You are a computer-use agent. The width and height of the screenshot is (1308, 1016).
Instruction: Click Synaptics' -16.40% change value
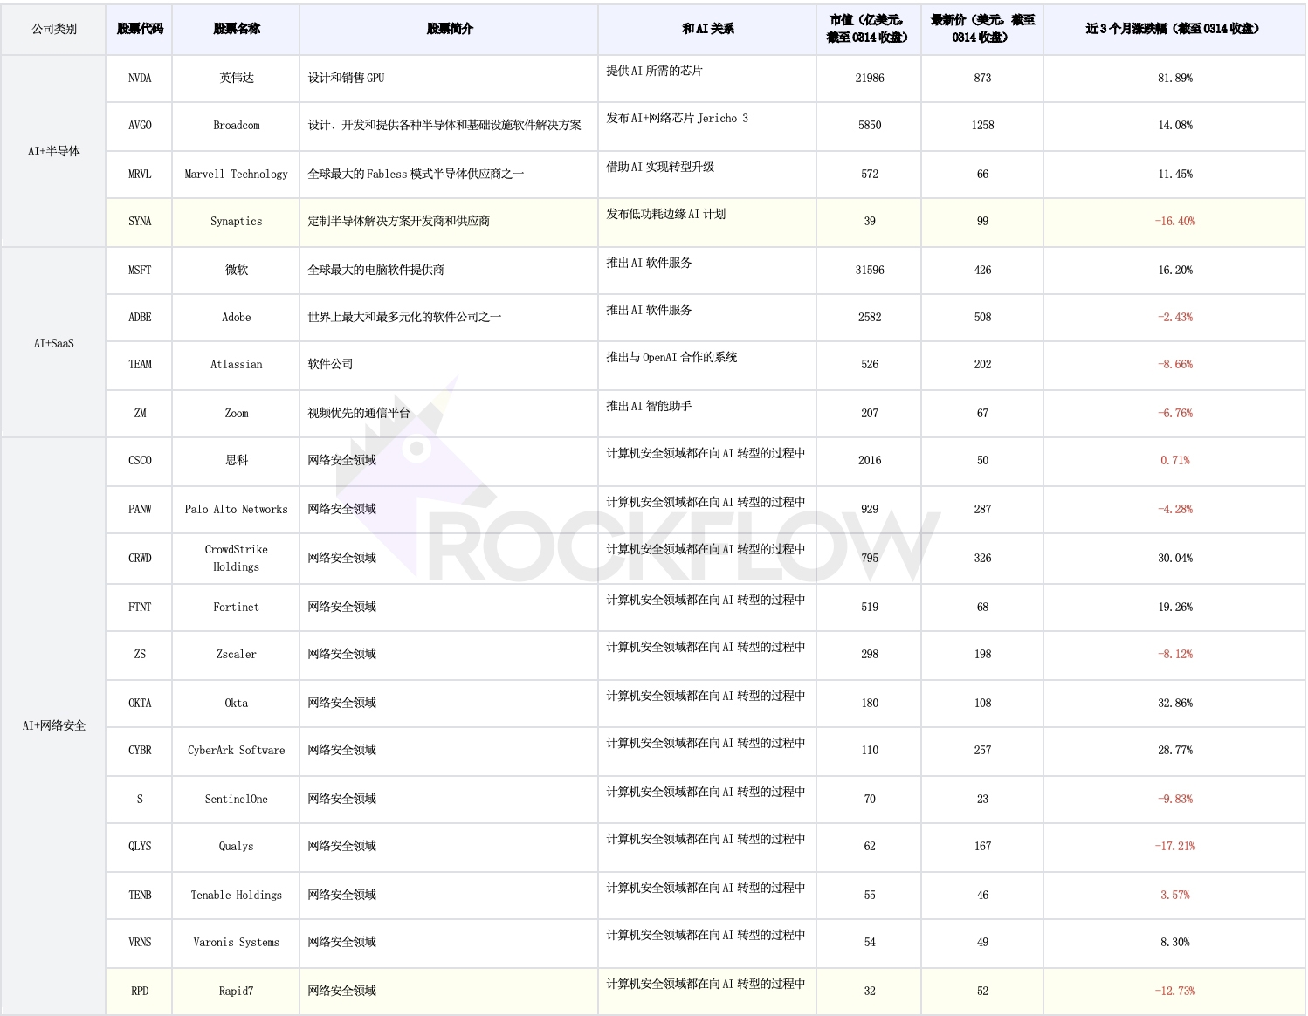(1175, 222)
